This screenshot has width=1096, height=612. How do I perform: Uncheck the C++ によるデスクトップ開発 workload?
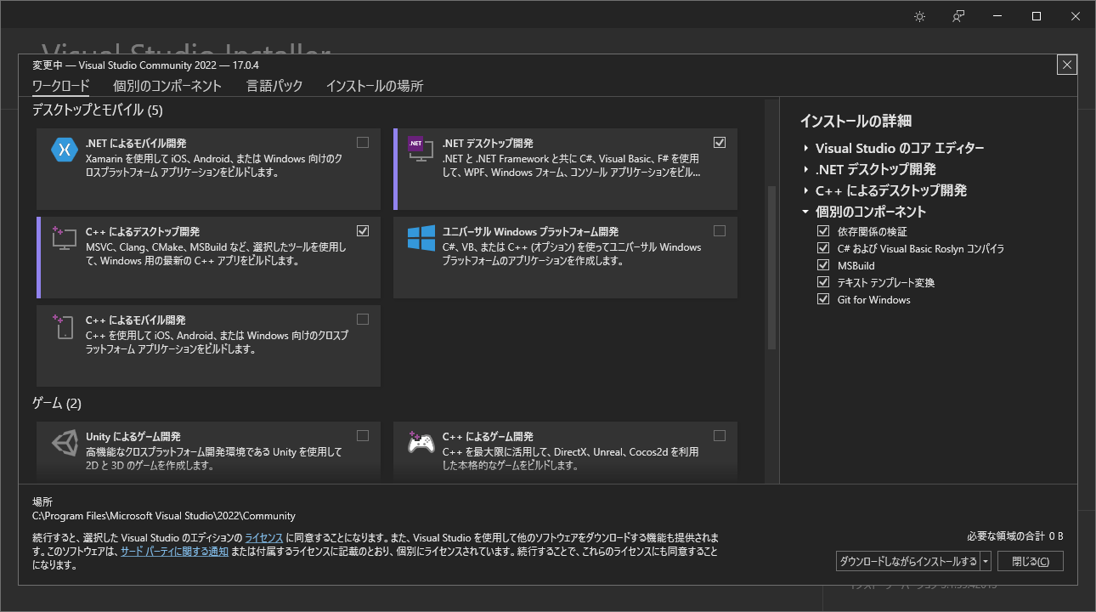(363, 230)
